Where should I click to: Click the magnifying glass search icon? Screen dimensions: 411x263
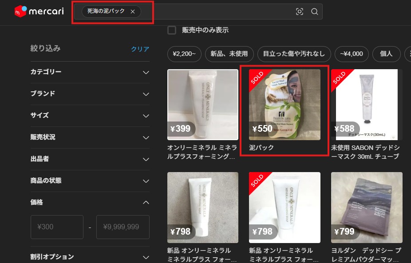tap(314, 12)
